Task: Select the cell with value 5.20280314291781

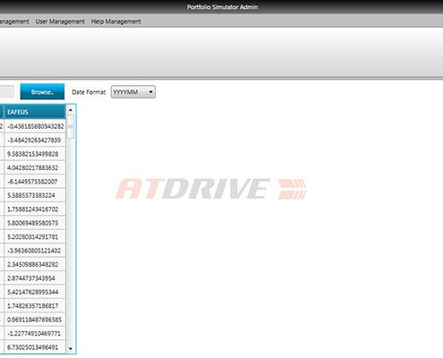Action: coord(35,236)
